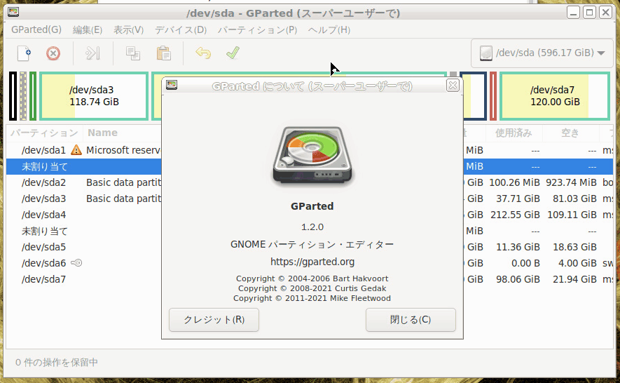Click the About dialog title bar icon

(x=172, y=85)
